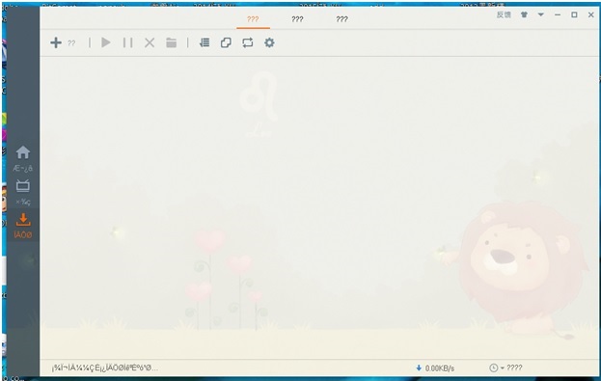Click the plus icon to add a task
The height and width of the screenshot is (381, 601).
coord(56,42)
